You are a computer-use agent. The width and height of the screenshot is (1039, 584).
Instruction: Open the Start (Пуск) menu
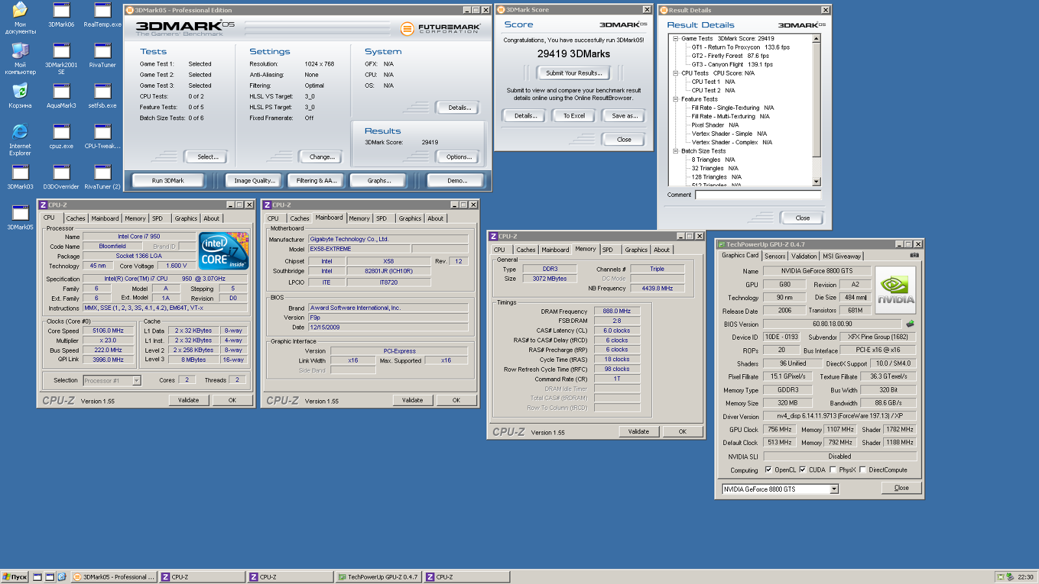(15, 577)
